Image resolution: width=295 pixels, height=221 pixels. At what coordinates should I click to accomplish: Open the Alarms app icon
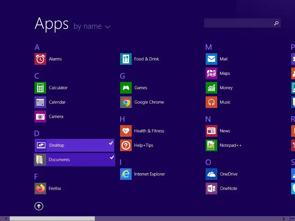[x=40, y=59]
